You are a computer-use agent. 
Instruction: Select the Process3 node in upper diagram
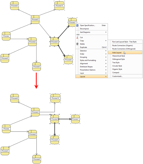coord(35,20)
